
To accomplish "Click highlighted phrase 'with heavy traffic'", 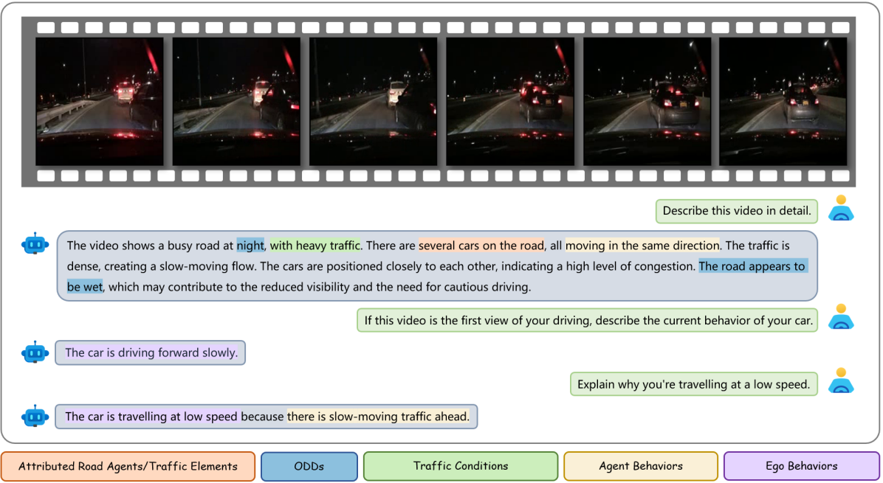I will point(315,246).
